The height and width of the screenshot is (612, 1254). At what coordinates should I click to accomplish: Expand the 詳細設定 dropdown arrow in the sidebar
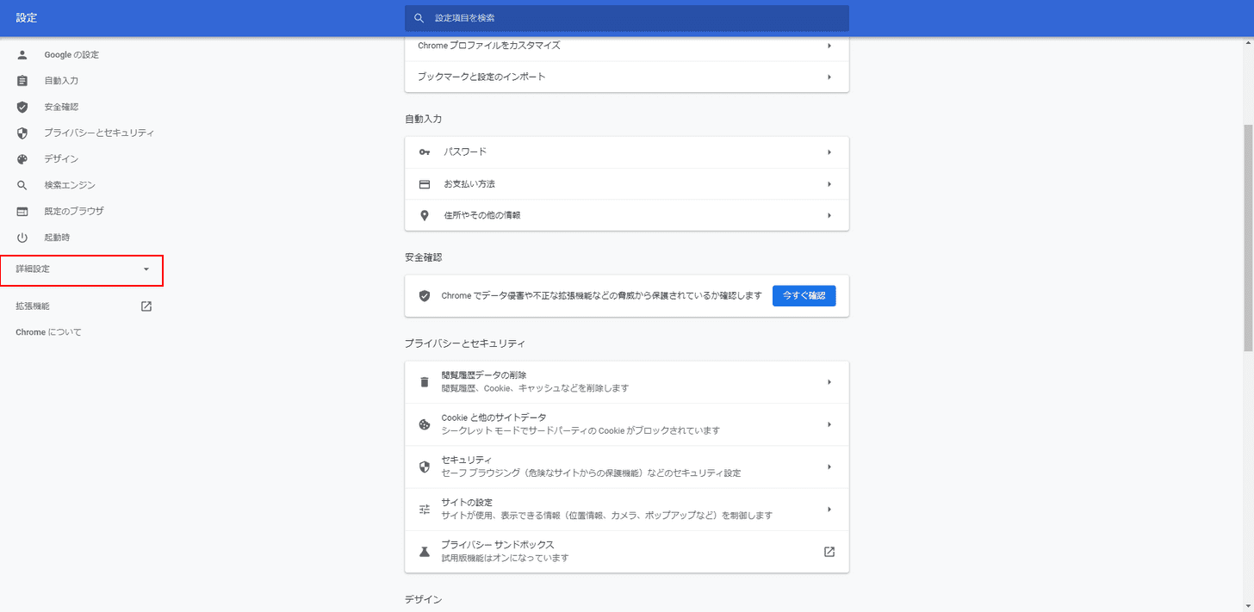(x=146, y=269)
